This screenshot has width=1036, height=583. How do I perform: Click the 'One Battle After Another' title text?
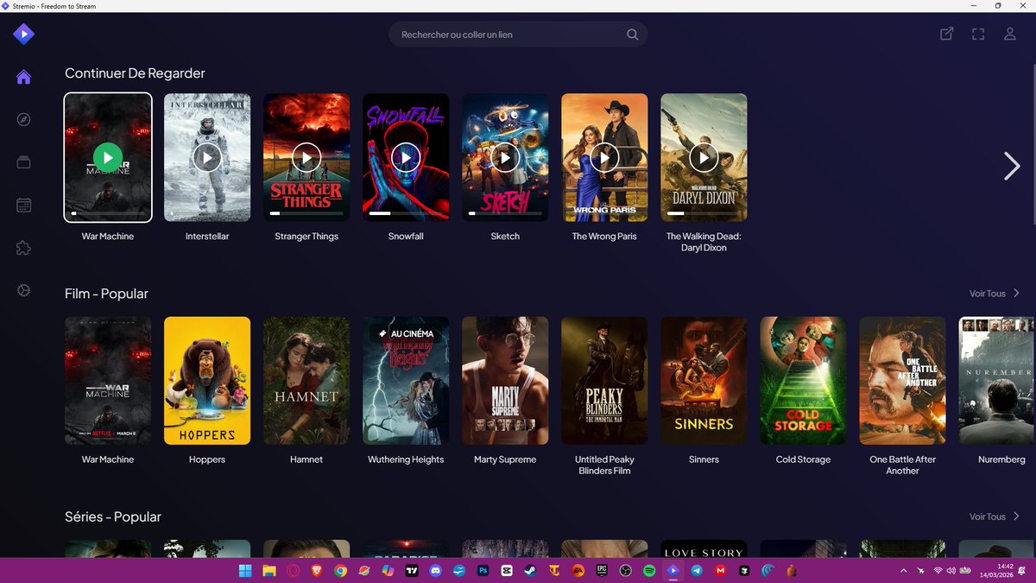coord(902,465)
